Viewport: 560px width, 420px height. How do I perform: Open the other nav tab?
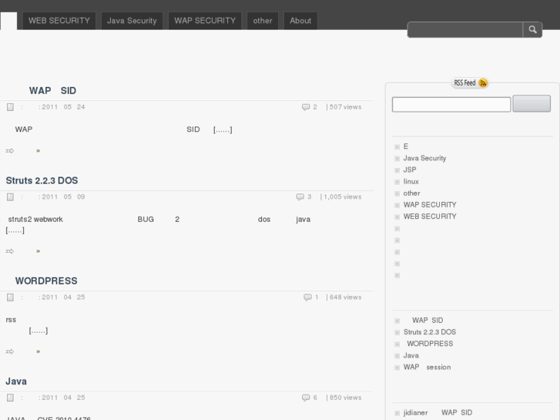point(263,21)
